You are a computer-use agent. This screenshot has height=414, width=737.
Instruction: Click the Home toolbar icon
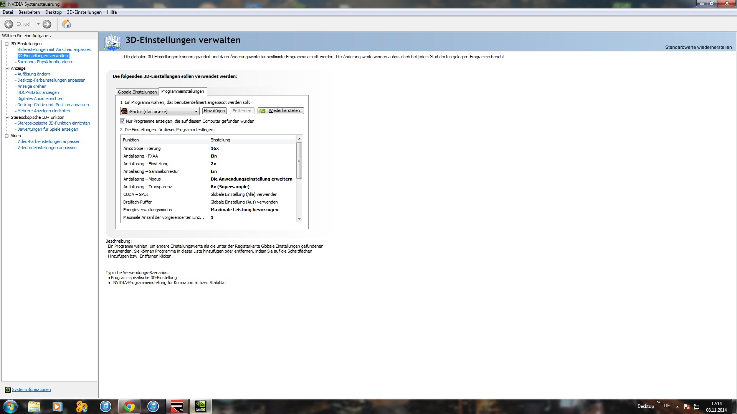click(x=66, y=24)
